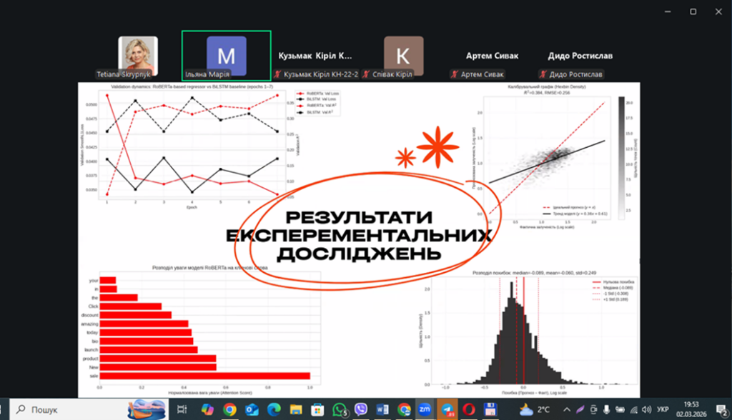Screen dimensions: 732x420
Task: Open Microsoft Store from taskbar
Action: (317, 409)
